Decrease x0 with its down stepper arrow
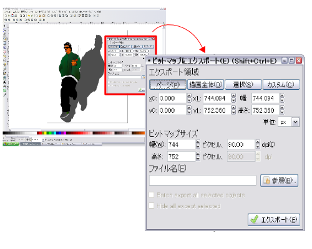312x249 pixels. click(189, 100)
